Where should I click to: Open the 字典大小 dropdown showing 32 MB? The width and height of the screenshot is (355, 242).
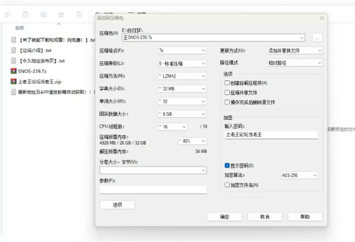point(182,89)
